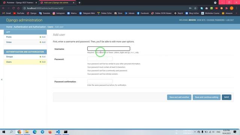Click the browser forward arrow
This screenshot has width=240, height=135.
click(8, 8)
